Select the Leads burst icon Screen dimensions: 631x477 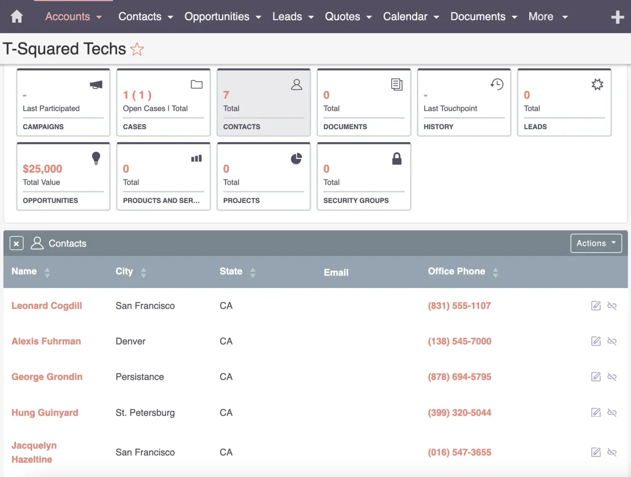[x=598, y=84]
